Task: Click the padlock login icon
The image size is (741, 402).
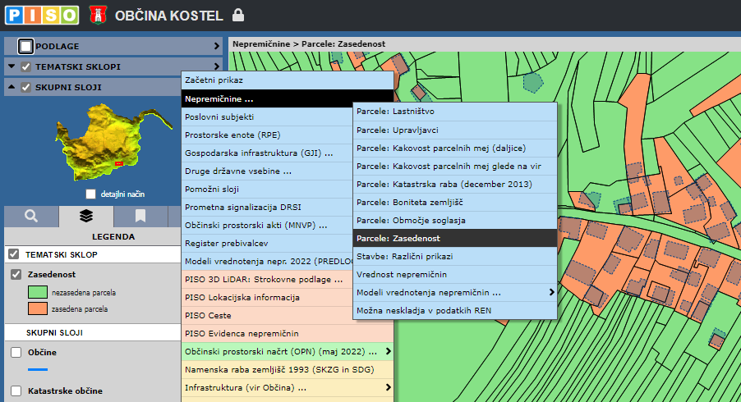Action: pos(238,15)
